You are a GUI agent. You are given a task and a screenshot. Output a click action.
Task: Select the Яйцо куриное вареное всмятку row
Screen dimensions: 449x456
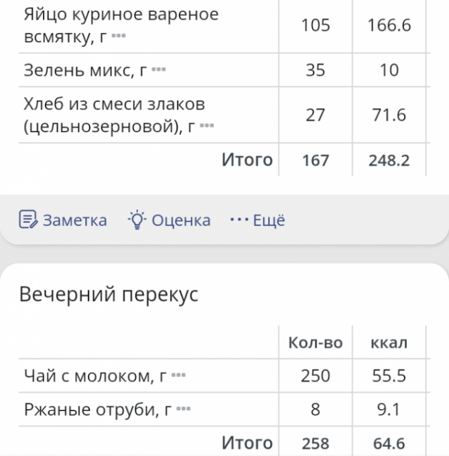(224, 25)
